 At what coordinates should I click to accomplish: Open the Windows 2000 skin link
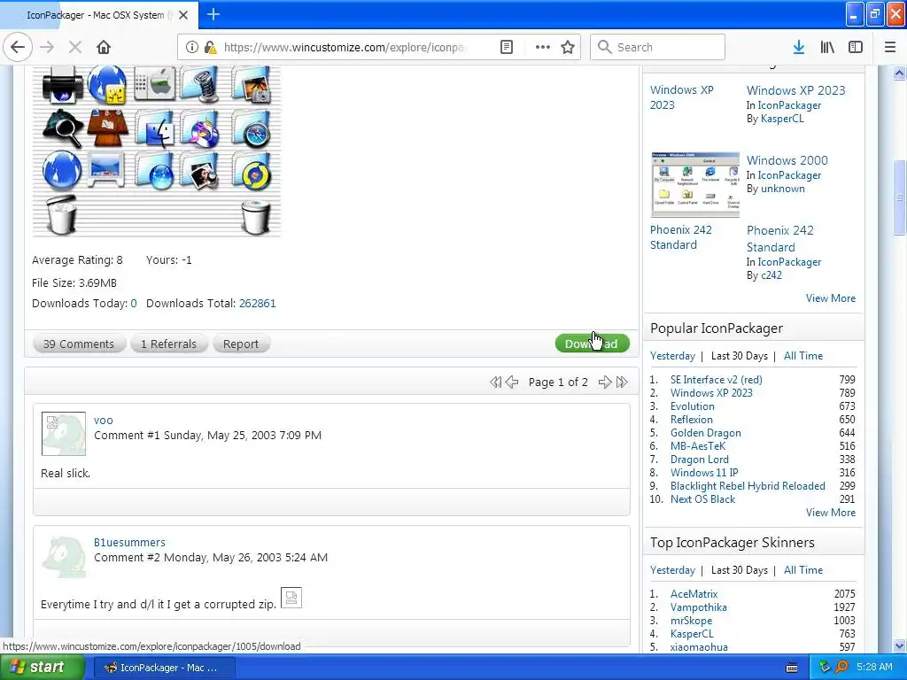coord(787,160)
